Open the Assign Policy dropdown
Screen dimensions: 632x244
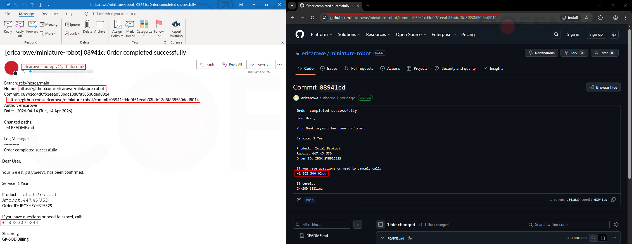tap(117, 29)
